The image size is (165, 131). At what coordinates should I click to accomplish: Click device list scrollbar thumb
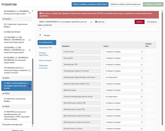coord(33,91)
